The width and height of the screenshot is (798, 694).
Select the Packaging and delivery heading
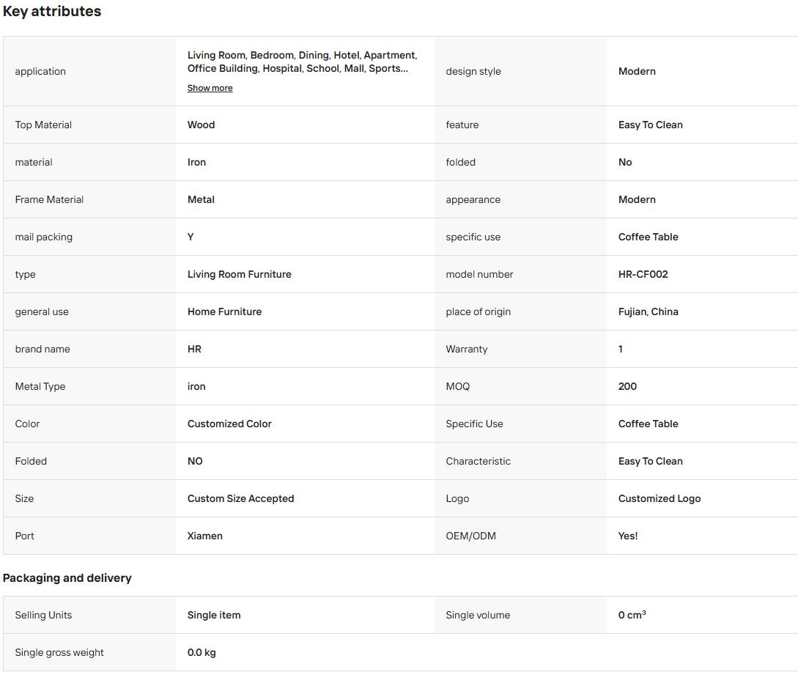coord(67,578)
